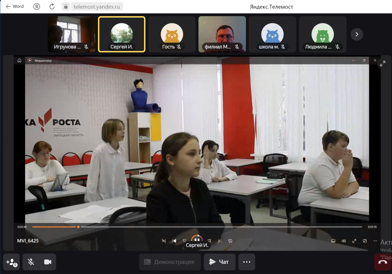Open the Yandex logo button
This screenshot has height=274, width=392.
pos(36,6)
